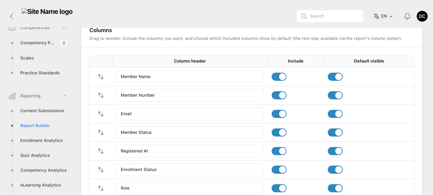Click the search magnifier icon

(304, 16)
